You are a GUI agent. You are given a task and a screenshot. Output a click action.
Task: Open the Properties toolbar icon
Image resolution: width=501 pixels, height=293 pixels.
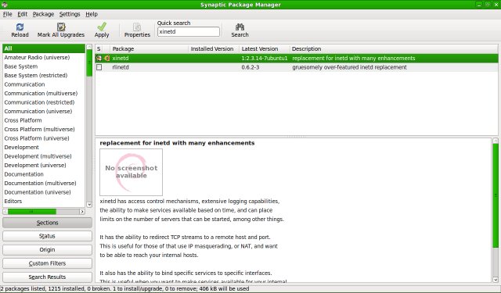tap(137, 27)
